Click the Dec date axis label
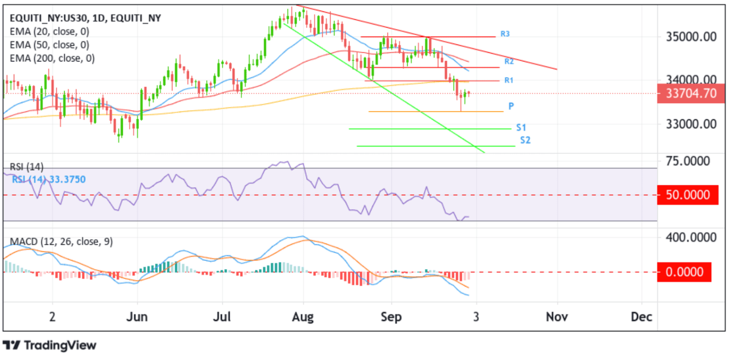This screenshot has width=729, height=359. point(641,317)
